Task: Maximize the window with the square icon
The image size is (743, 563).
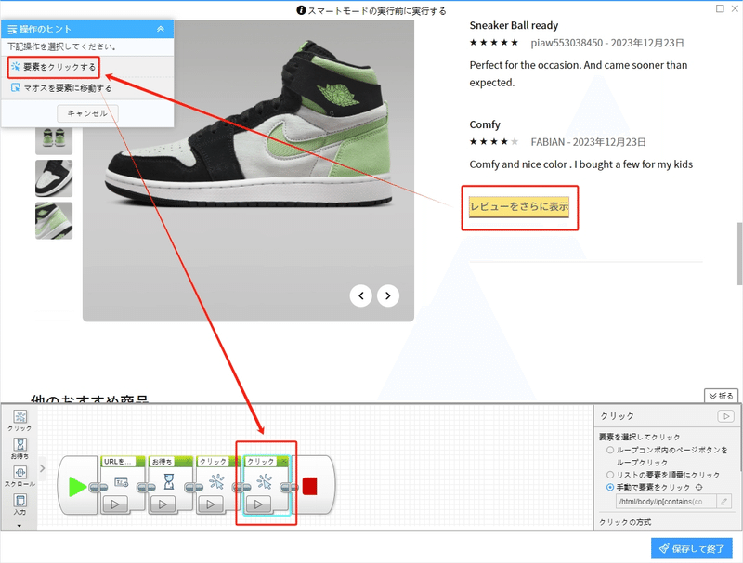Action: click(720, 8)
